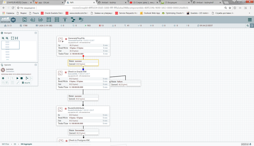Image resolution: width=254 pixels, height=146 pixels.
Task: Click the DELETE button in Operate
Action: (x=26, y=83)
